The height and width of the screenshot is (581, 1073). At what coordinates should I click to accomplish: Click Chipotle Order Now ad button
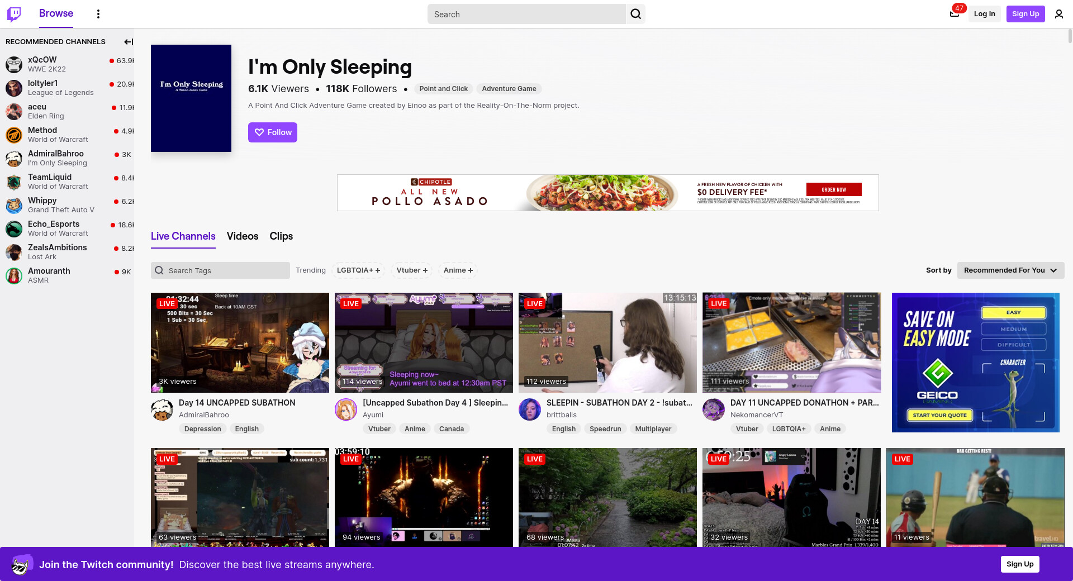click(834, 189)
